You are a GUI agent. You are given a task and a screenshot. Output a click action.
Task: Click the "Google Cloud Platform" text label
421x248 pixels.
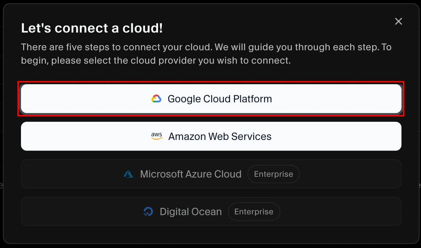[220, 99]
